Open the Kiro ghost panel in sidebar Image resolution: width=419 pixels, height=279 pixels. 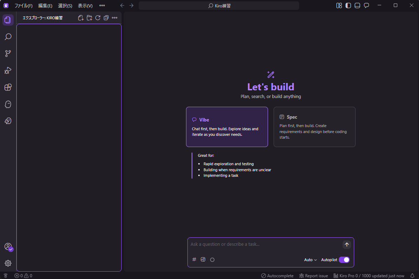pos(8,104)
